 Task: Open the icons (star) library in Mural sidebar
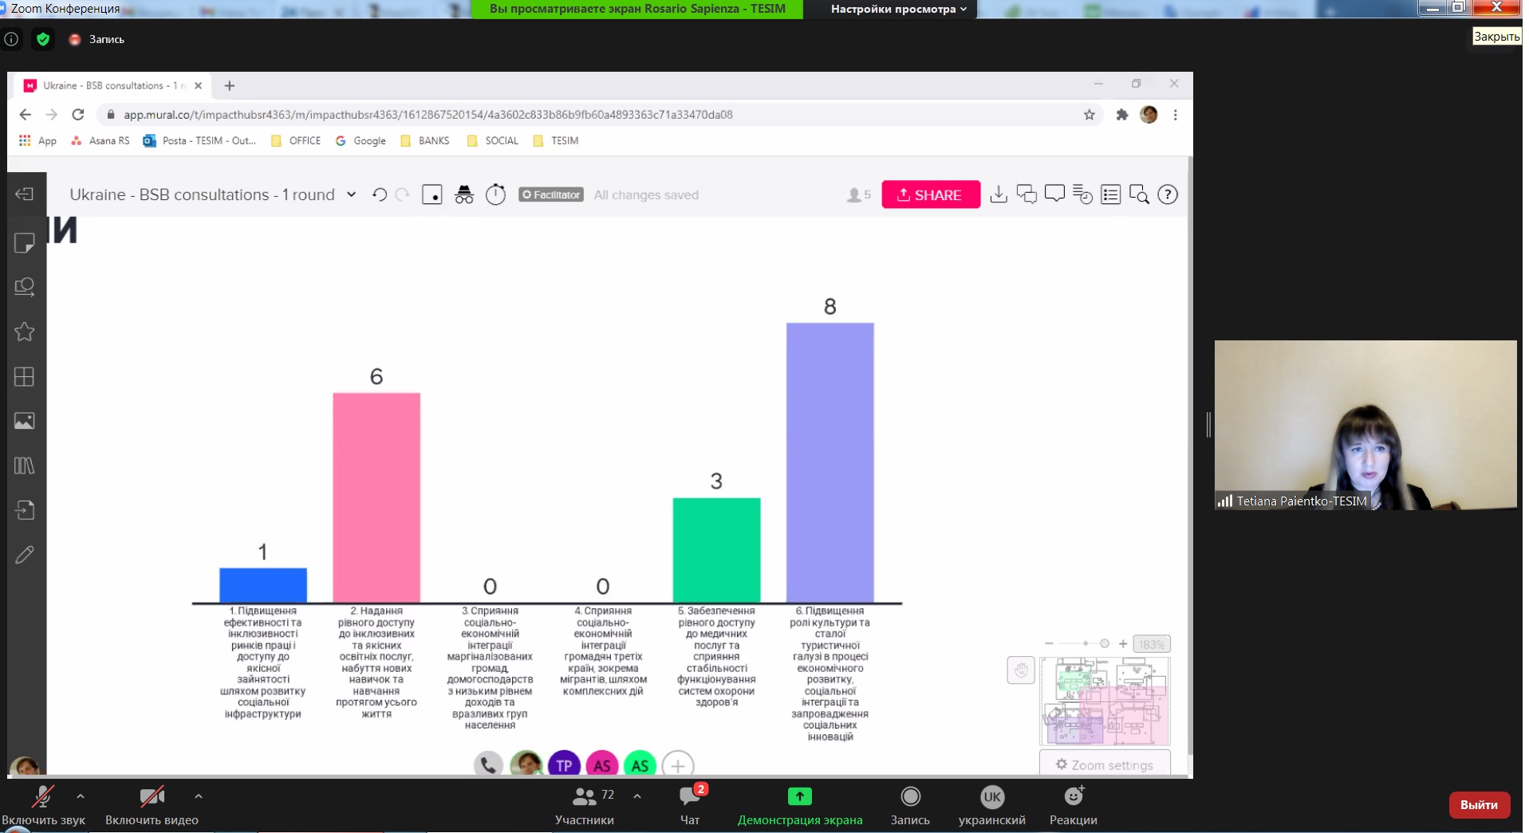coord(25,332)
